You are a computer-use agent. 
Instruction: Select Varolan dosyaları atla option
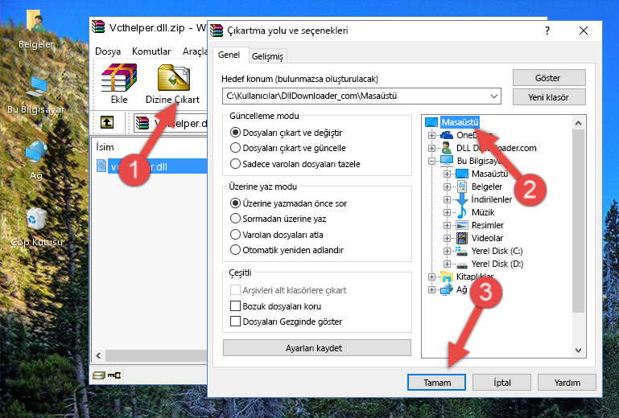point(276,235)
